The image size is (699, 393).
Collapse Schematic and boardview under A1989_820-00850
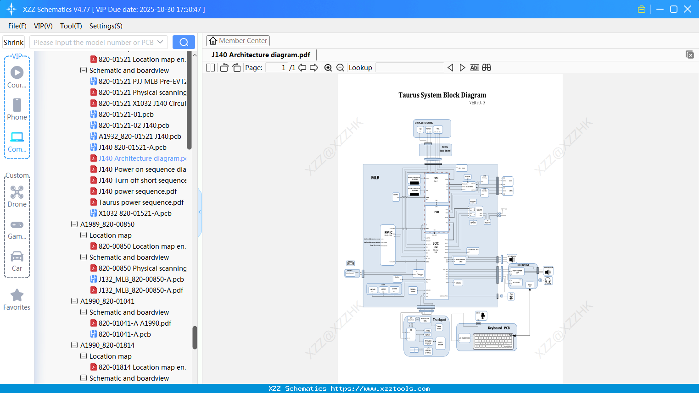(x=84, y=257)
